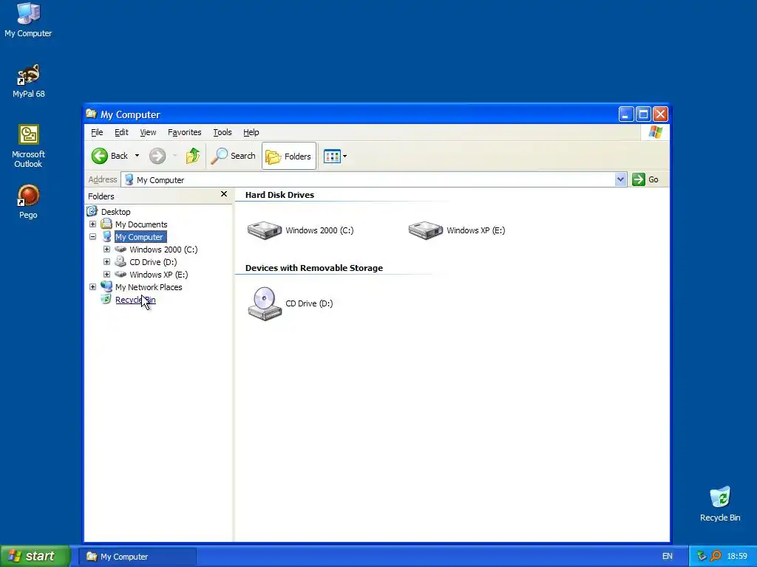This screenshot has height=567, width=757.
Task: Click Recycle Bin link in tree
Action: 135,300
